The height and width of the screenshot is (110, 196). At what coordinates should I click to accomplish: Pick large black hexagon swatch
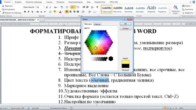111,59
